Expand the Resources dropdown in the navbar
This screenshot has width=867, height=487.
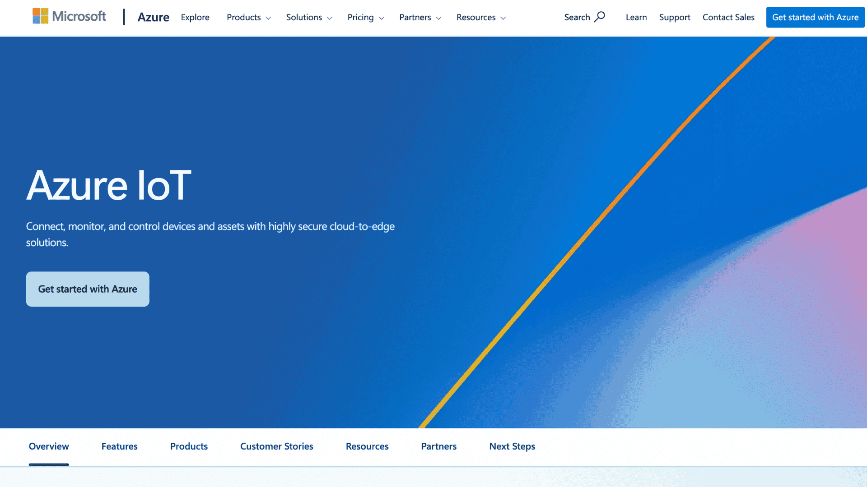point(480,18)
